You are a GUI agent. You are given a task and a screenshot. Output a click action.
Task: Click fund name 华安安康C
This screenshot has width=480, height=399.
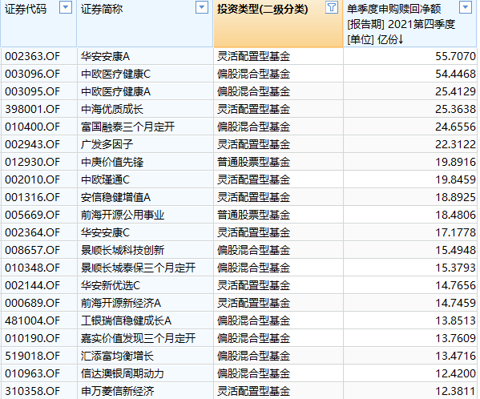point(105,232)
